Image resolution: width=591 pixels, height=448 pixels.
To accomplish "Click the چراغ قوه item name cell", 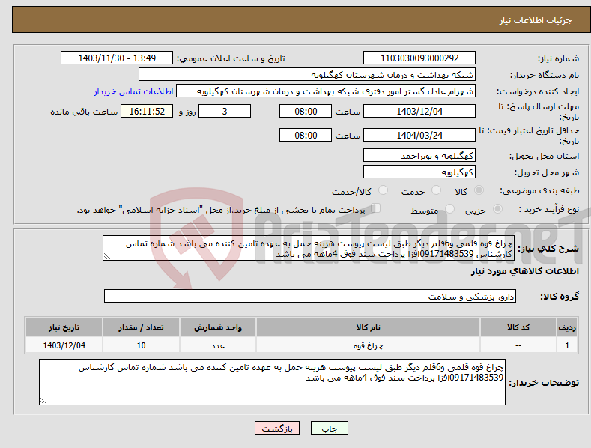I will (x=368, y=345).
